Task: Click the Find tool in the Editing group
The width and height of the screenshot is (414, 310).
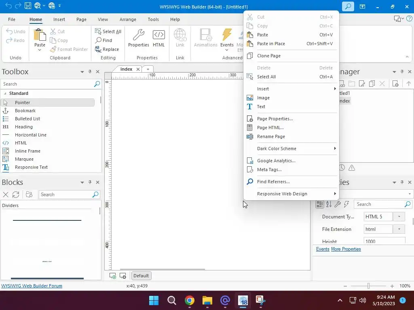Action: click(x=104, y=40)
